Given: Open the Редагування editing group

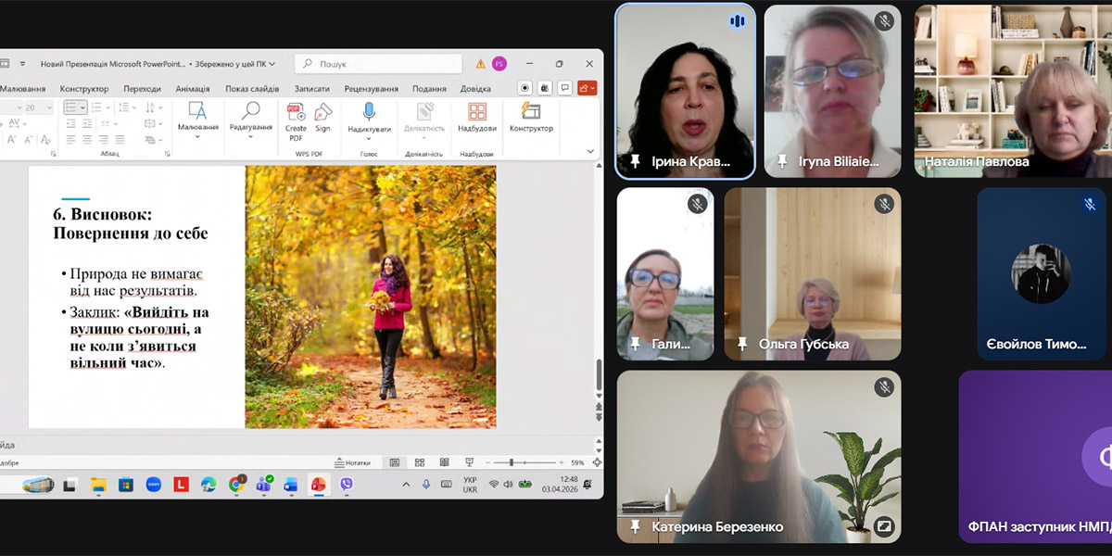Looking at the screenshot, I should click(x=250, y=119).
